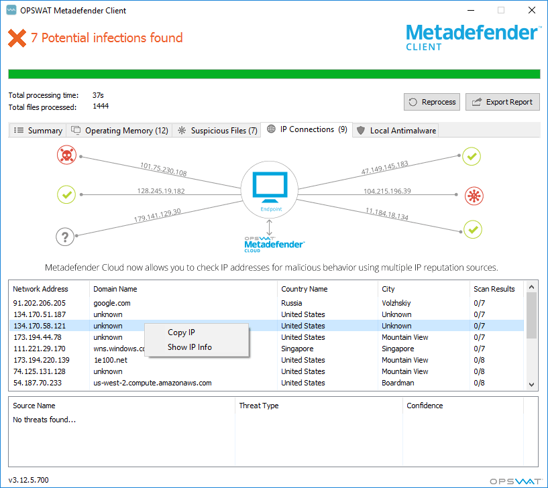
Task: Click the google.com domain name cell
Action: point(112,303)
